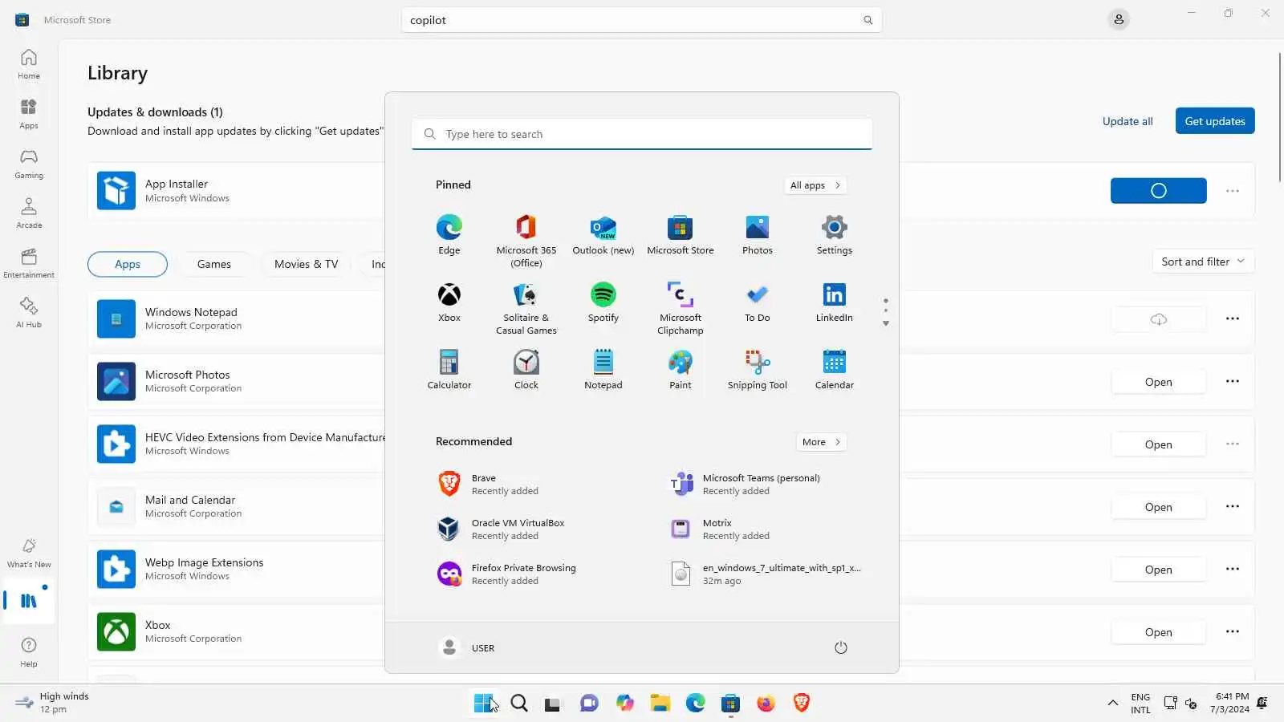Screen dimensions: 1284x722
Task: Open Microsoft Store pinned app
Action: pos(681,235)
